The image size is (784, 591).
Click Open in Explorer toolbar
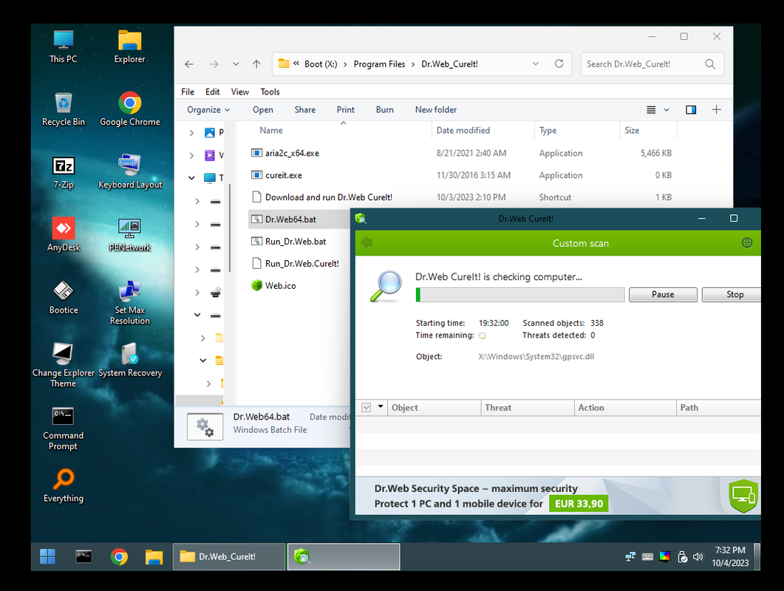(262, 109)
